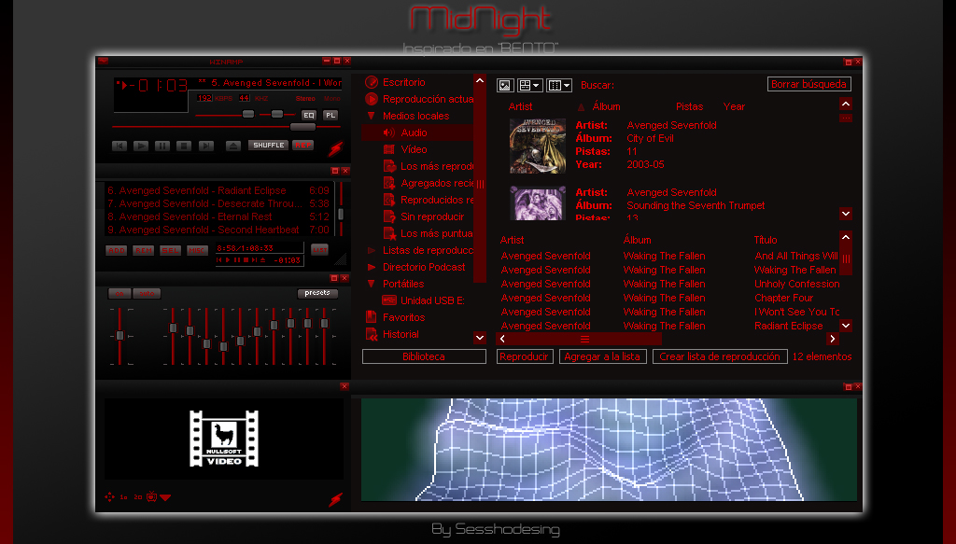The image size is (956, 544).
Task: Open video window options dropdown triangle
Action: click(x=165, y=497)
